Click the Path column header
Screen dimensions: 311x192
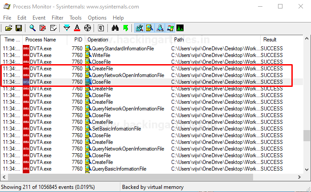coord(216,40)
